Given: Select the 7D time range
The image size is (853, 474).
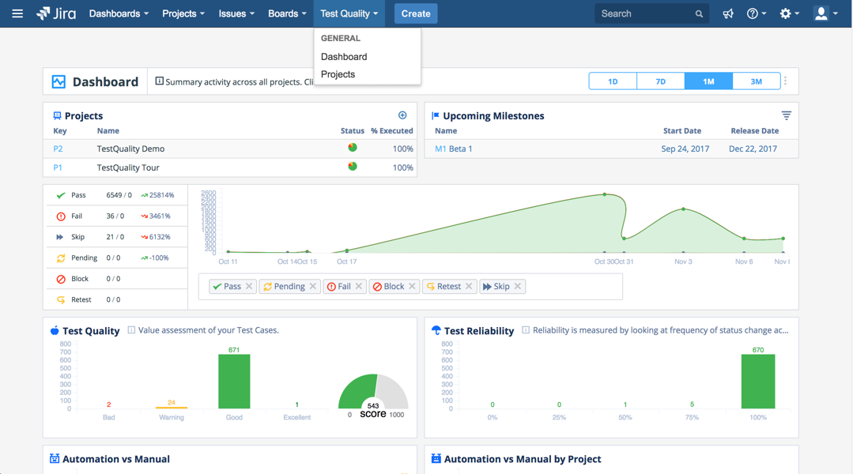Looking at the screenshot, I should click(x=660, y=81).
